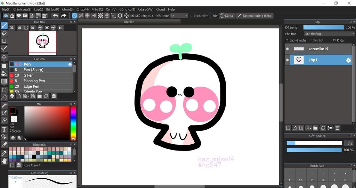Select the Lasso tool

[x=4, y=97]
